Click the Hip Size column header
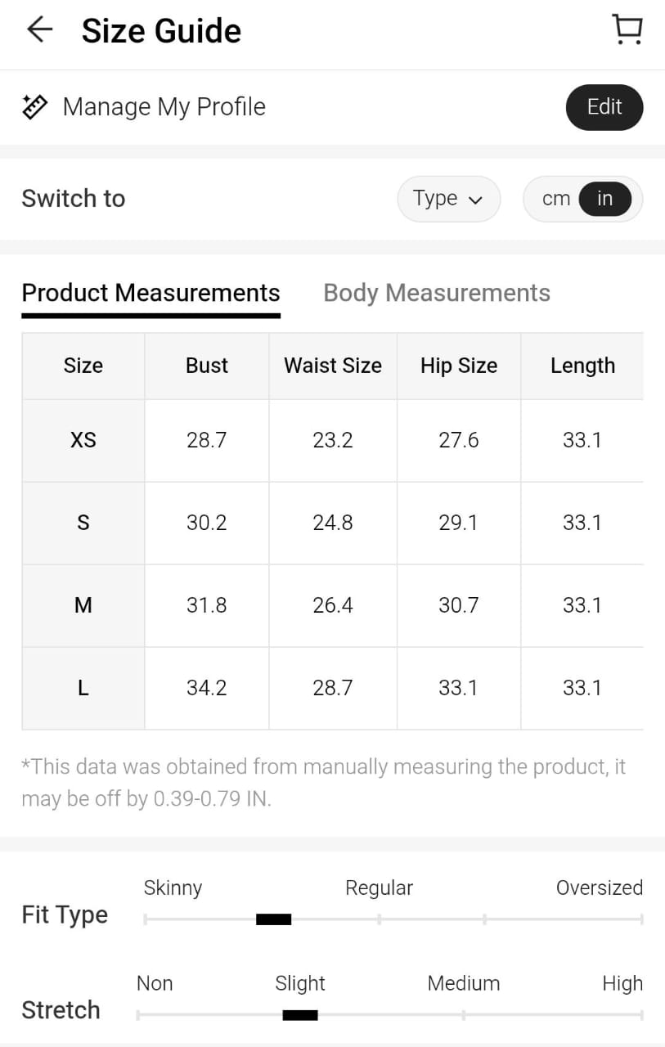 pyautogui.click(x=459, y=366)
